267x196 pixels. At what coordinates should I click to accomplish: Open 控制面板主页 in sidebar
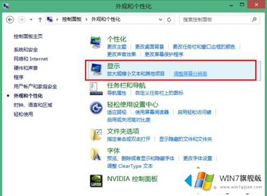28,36
